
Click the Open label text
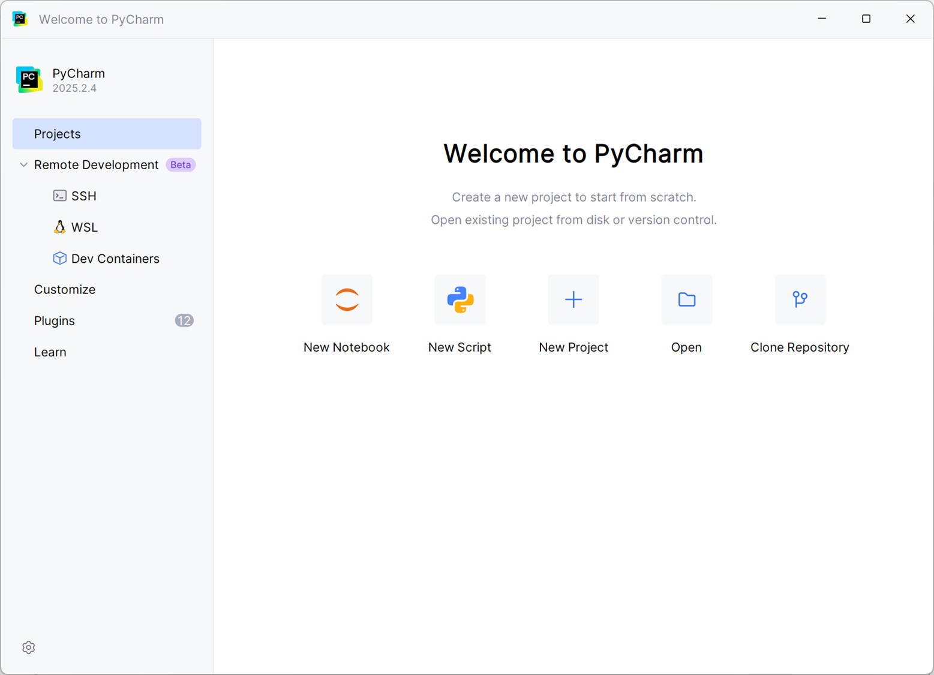click(x=686, y=347)
